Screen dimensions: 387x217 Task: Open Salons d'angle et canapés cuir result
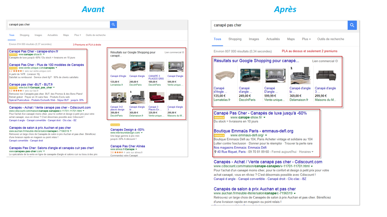pyautogui.click(x=51, y=148)
